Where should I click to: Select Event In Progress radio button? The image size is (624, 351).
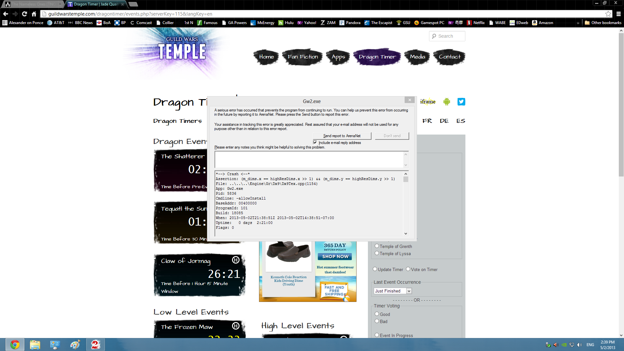tap(377, 335)
